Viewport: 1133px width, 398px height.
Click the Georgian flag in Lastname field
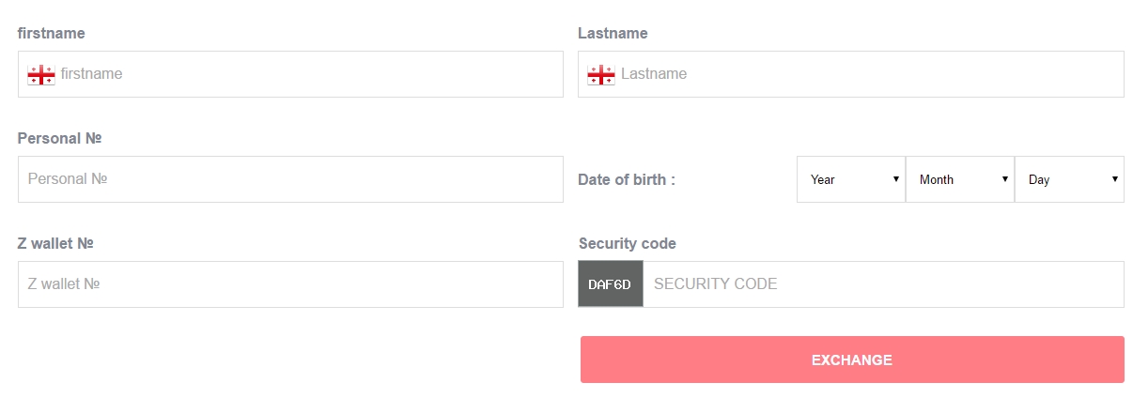(601, 75)
